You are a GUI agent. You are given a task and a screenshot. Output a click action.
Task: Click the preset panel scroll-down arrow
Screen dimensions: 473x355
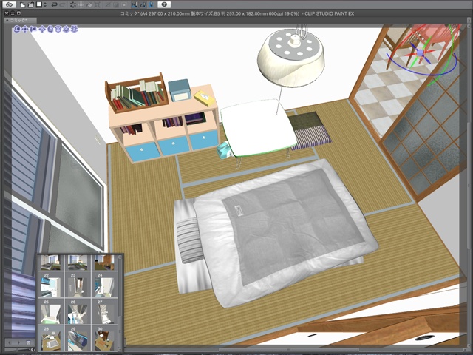[120, 348]
